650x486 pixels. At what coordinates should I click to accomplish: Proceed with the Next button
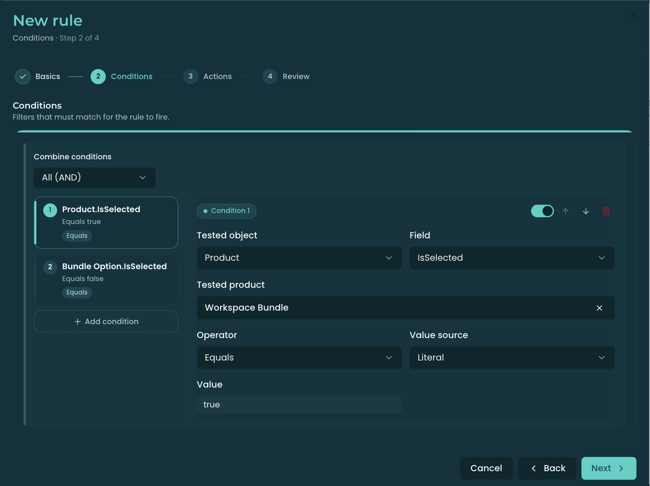tap(609, 468)
